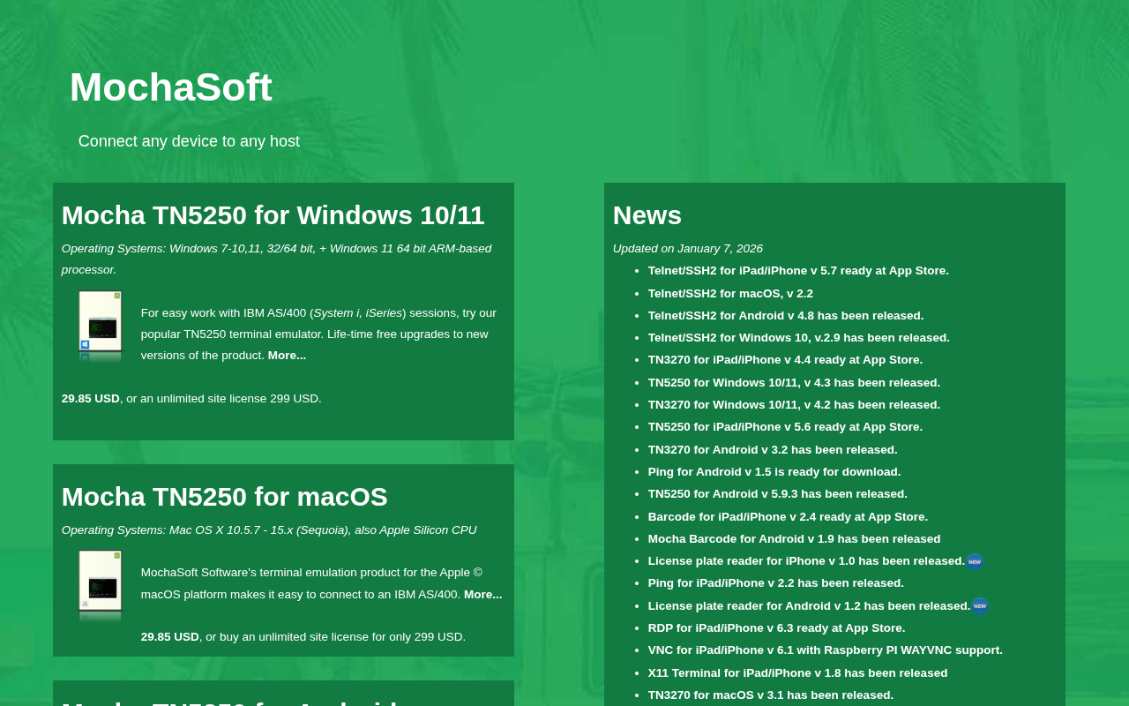1129x706 pixels.
Task: Click More link in the Windows TN5250 description
Action: (x=287, y=356)
